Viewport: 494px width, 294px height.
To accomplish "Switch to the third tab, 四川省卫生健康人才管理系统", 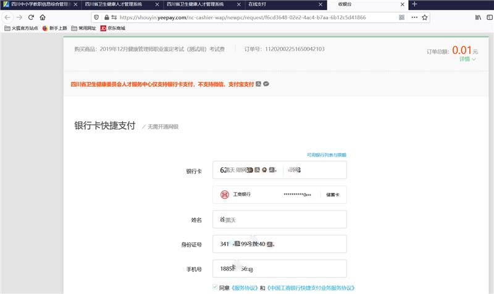I will pos(204,4).
